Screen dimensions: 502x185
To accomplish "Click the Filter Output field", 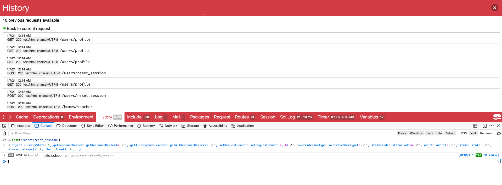I will tap(201, 133).
